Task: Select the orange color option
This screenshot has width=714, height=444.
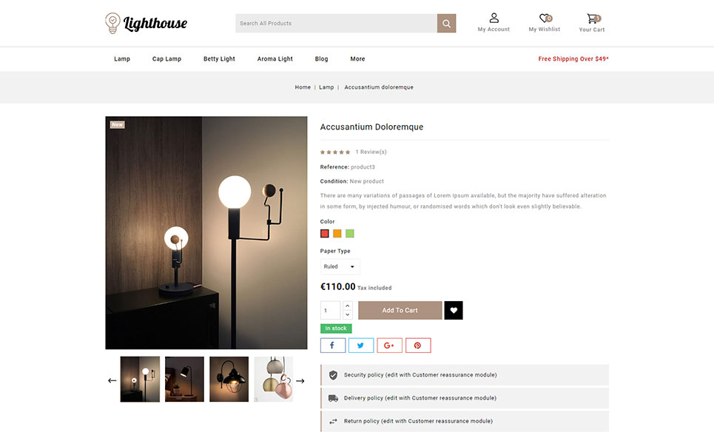Action: [x=337, y=234]
